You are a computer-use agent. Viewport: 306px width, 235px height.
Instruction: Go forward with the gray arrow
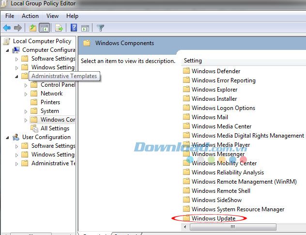pyautogui.click(x=18, y=28)
